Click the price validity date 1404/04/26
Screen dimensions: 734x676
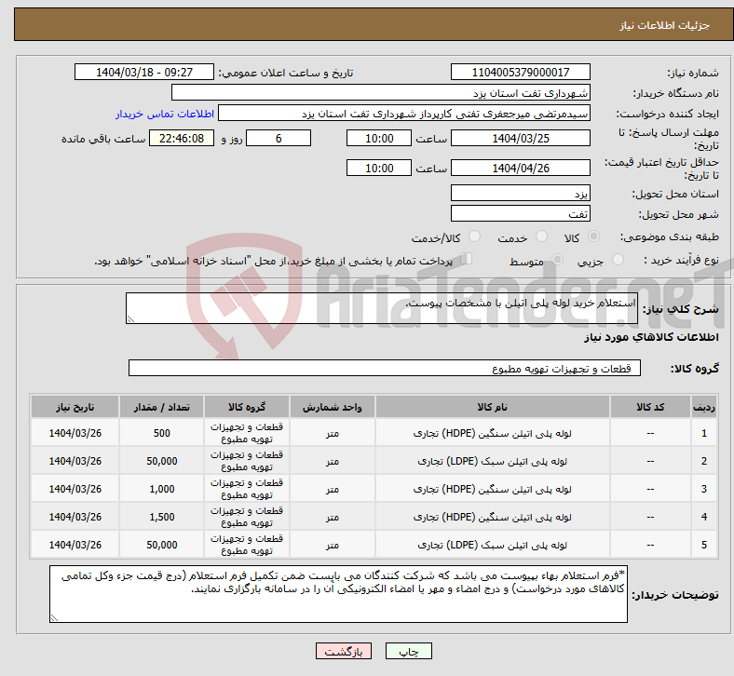521,168
